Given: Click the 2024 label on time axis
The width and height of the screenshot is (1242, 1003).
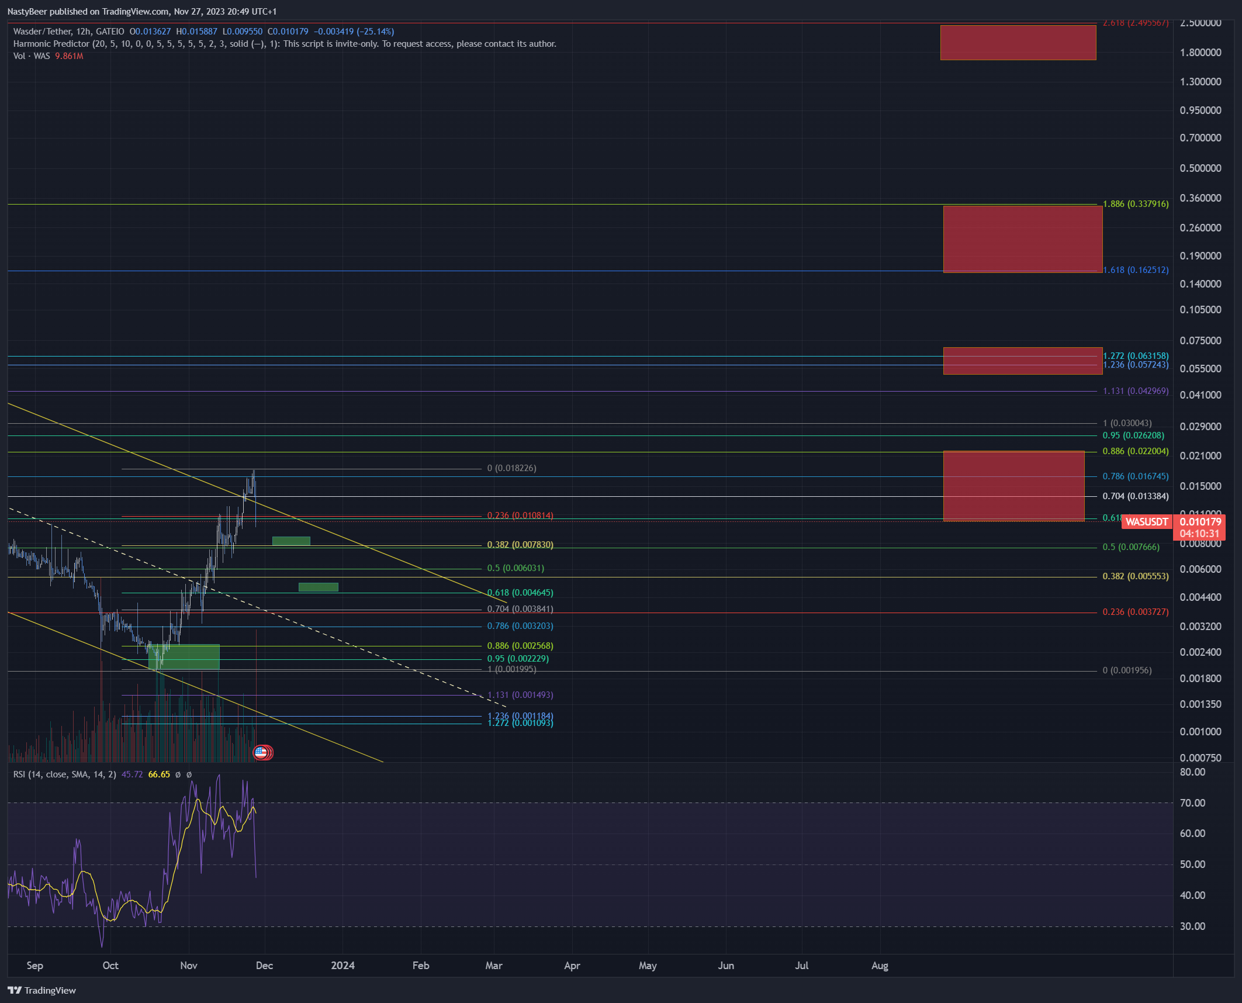Looking at the screenshot, I should pyautogui.click(x=342, y=965).
